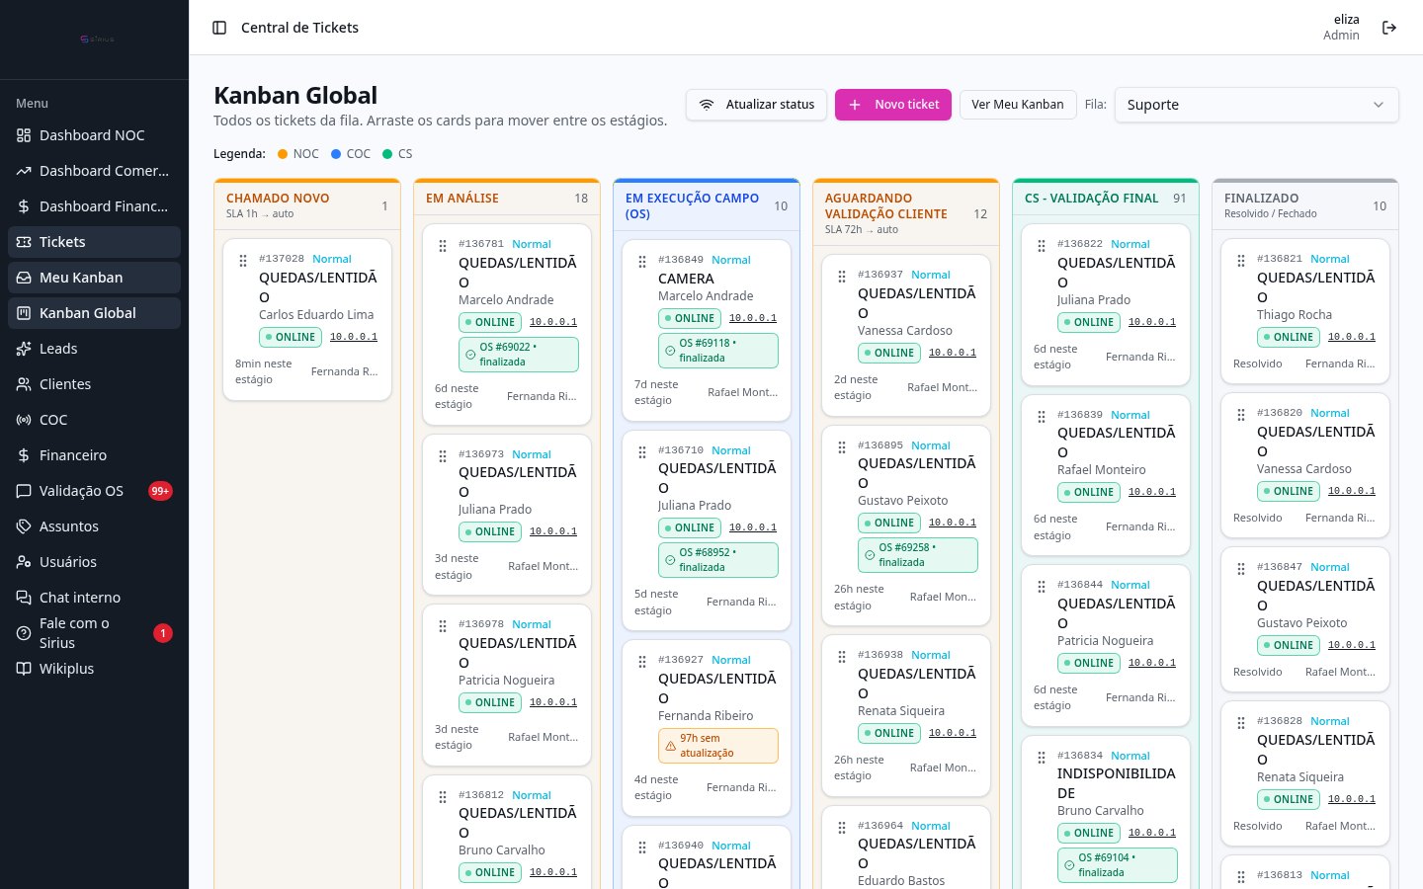Image resolution: width=1423 pixels, height=889 pixels.
Task: Click IP link 10.0.0.1 on ticket #137028
Action: coord(354,337)
